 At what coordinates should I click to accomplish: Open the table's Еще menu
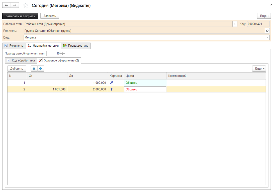(259, 68)
